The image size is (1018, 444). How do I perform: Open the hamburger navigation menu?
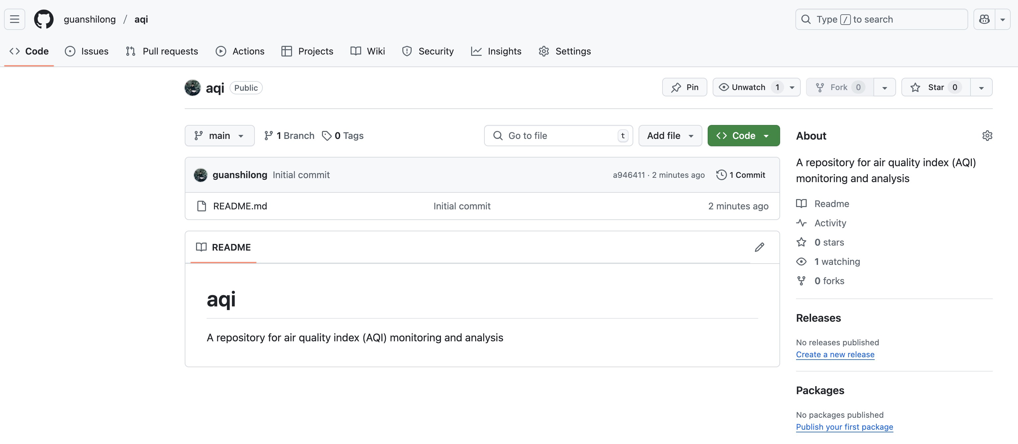15,19
